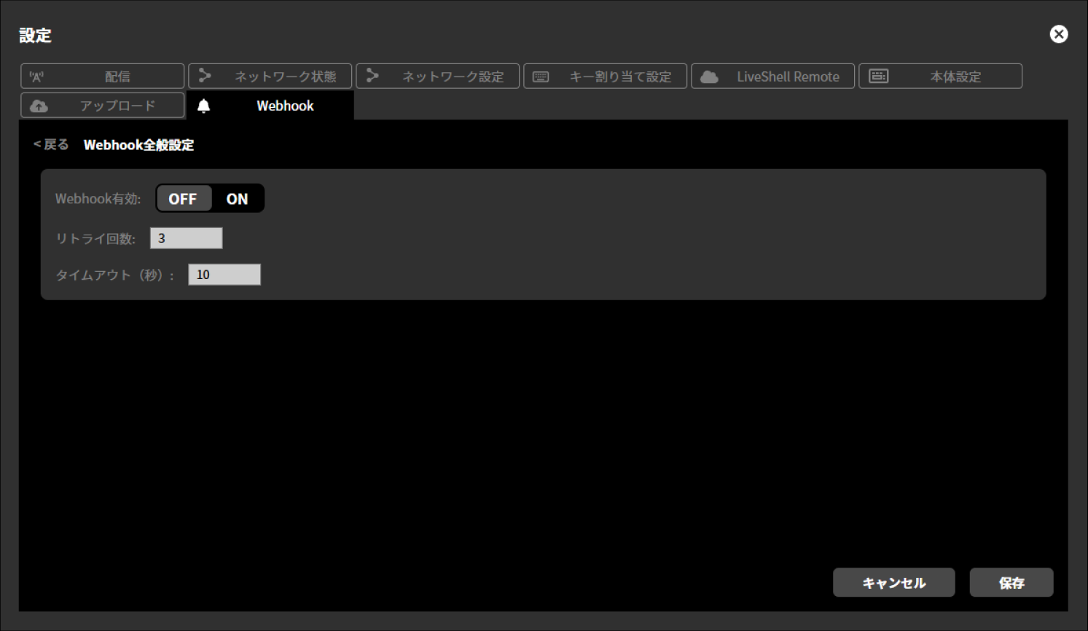Click the upload cloud icon on アップロード tab
The height and width of the screenshot is (631, 1088).
tap(39, 105)
